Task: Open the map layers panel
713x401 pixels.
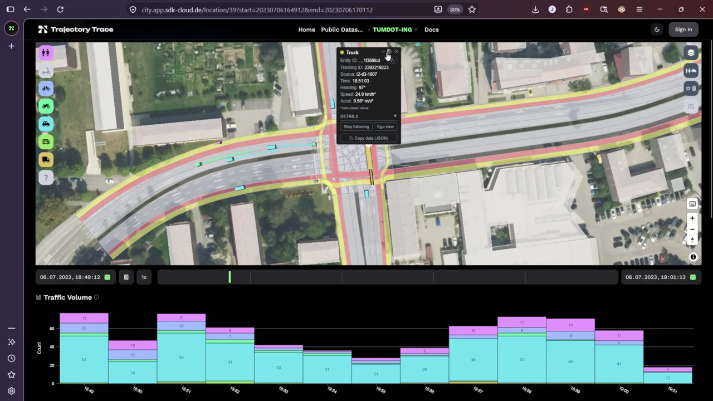Action: click(691, 53)
